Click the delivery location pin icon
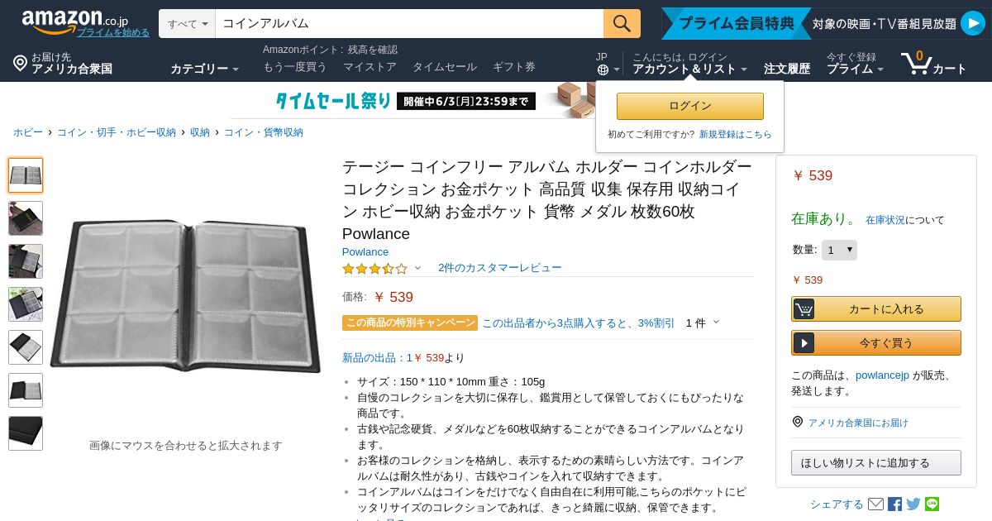The height and width of the screenshot is (521, 992). (20, 63)
